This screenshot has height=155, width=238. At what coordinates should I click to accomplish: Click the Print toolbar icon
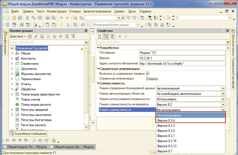tap(48, 18)
